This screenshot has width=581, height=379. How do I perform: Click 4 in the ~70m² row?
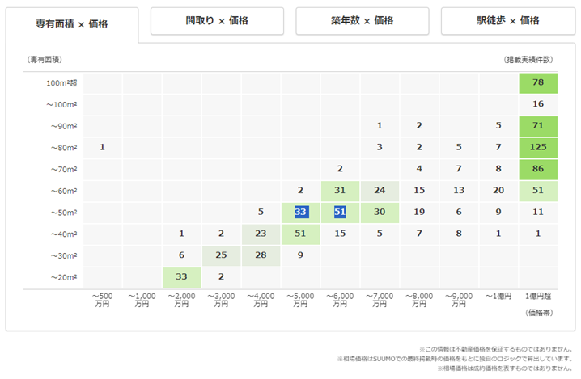coord(419,169)
